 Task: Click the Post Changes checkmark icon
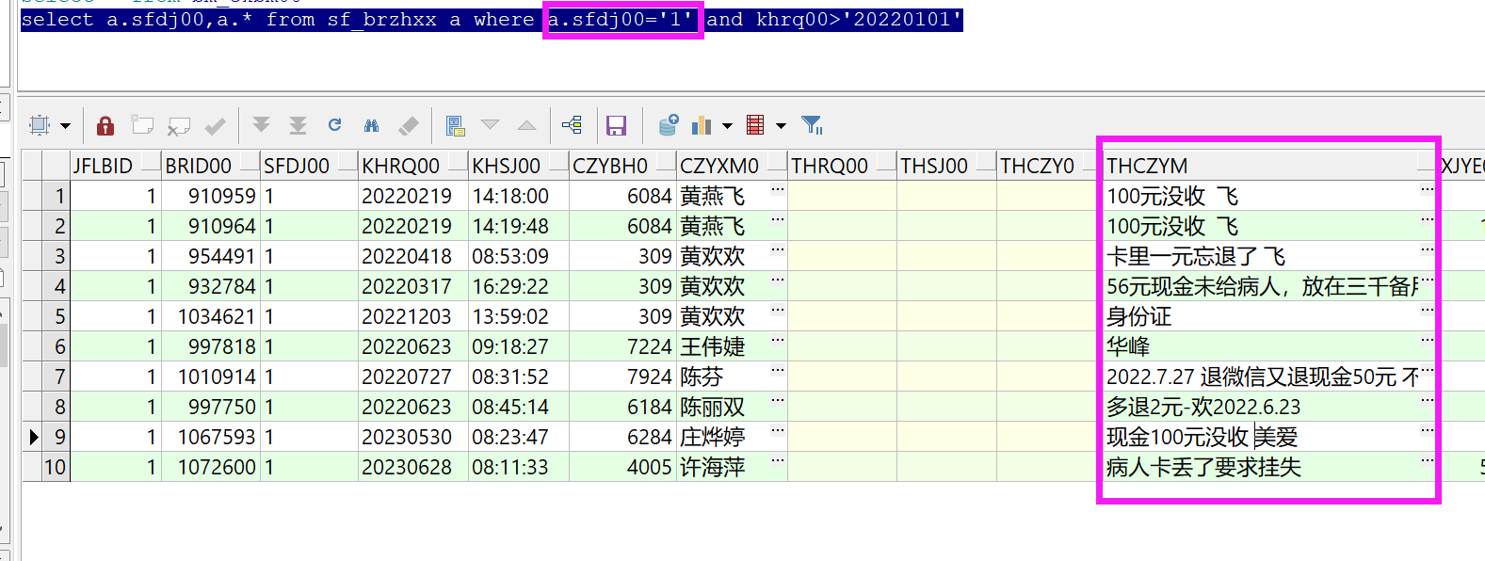click(216, 125)
